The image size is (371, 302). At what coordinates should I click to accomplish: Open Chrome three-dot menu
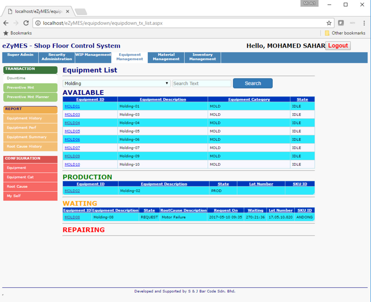click(x=364, y=23)
